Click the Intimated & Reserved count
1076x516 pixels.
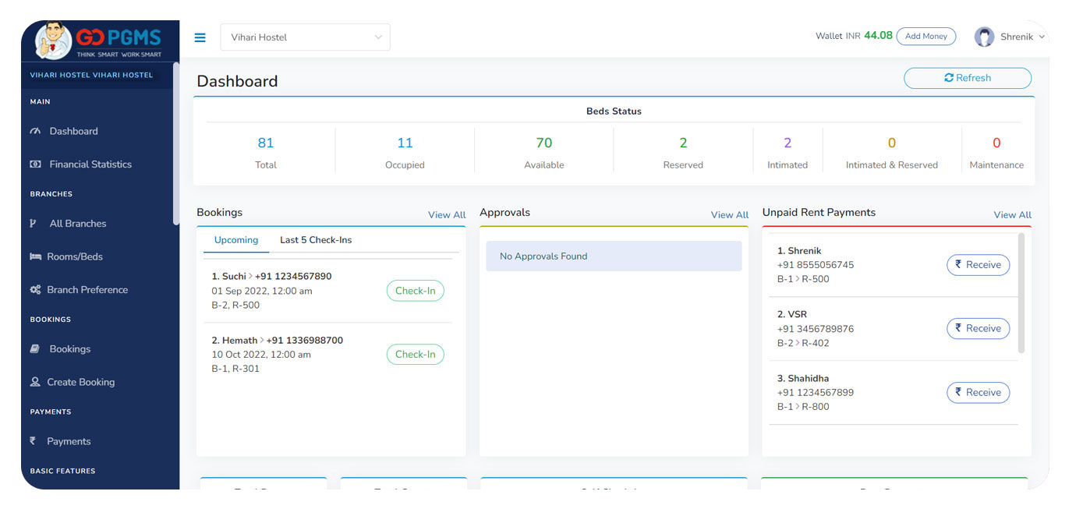[x=892, y=143]
